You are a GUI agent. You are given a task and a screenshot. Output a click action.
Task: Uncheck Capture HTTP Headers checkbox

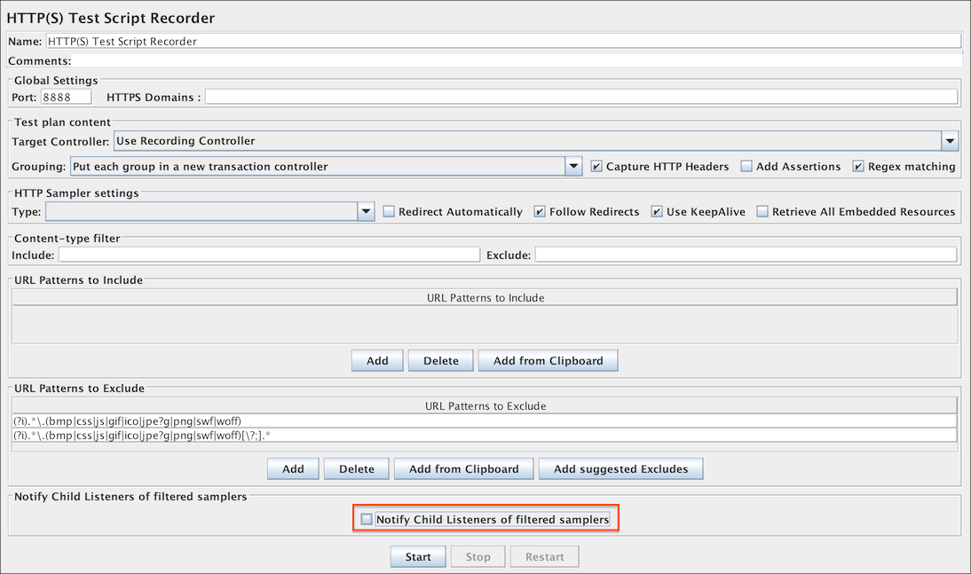pyautogui.click(x=597, y=167)
